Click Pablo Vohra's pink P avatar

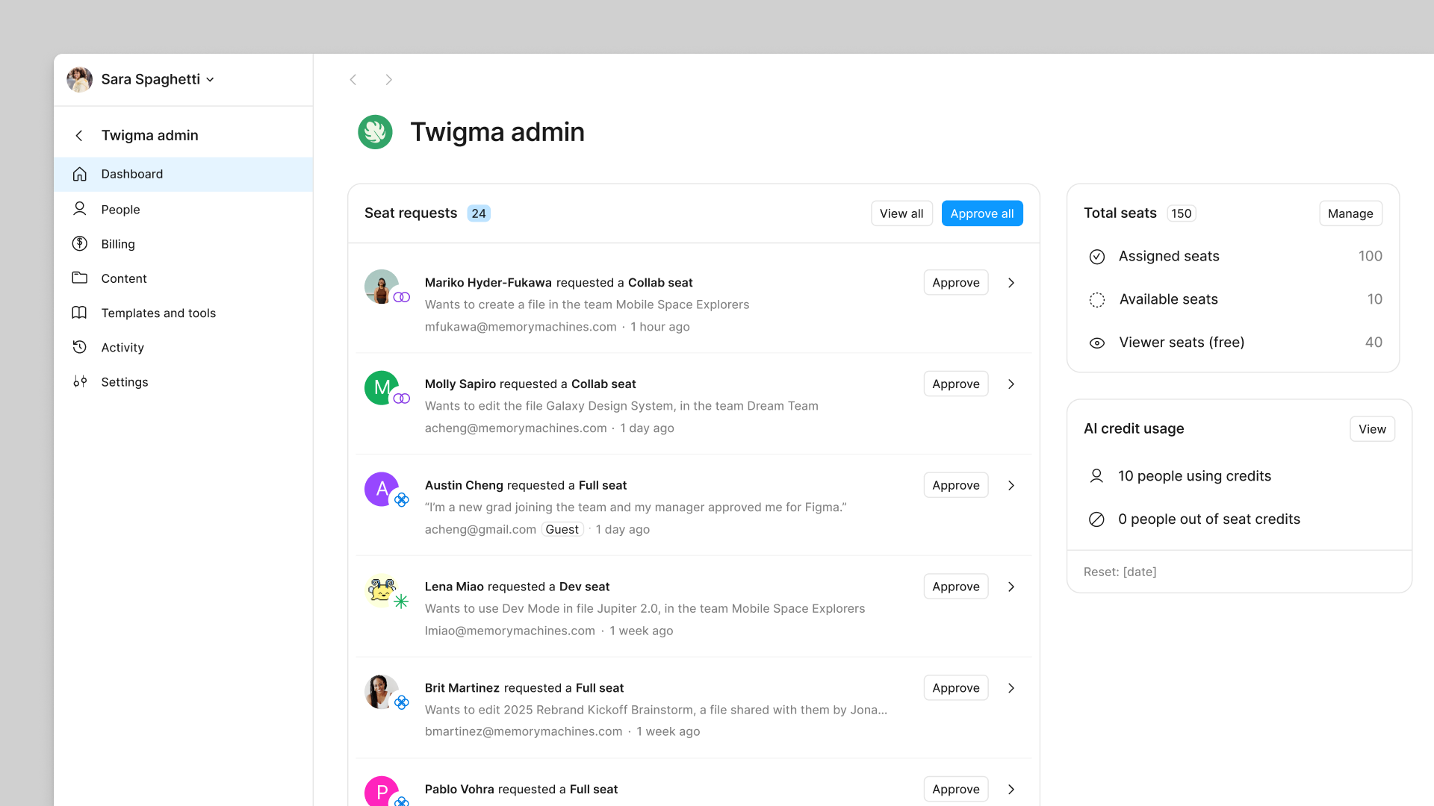click(x=381, y=791)
